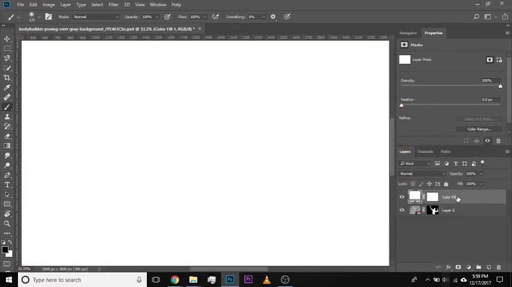Select the Brush tool in toolbox
The width and height of the screenshot is (512, 287).
click(x=7, y=107)
